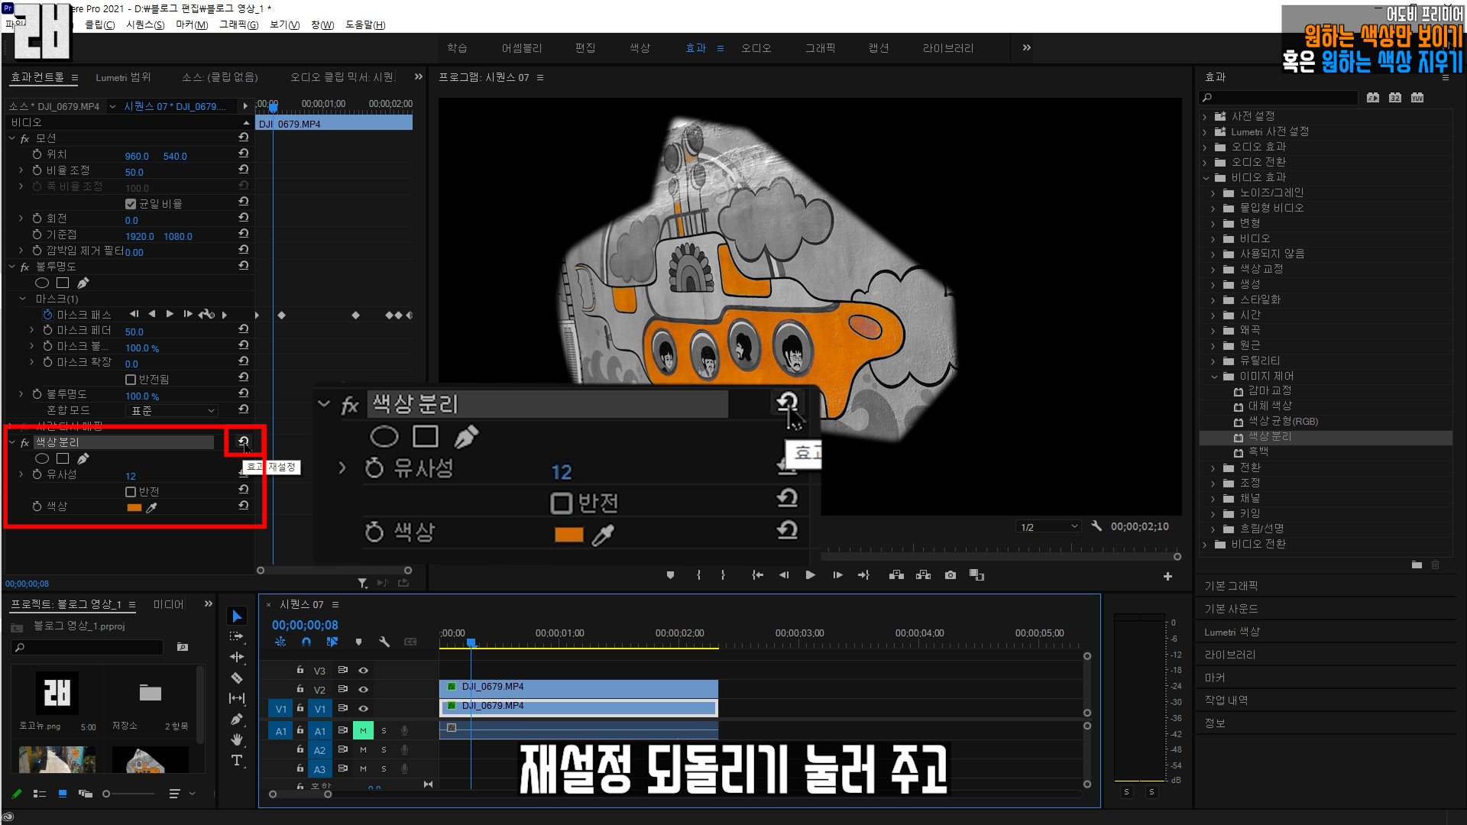Click the Export Frame camera icon

[x=950, y=575]
